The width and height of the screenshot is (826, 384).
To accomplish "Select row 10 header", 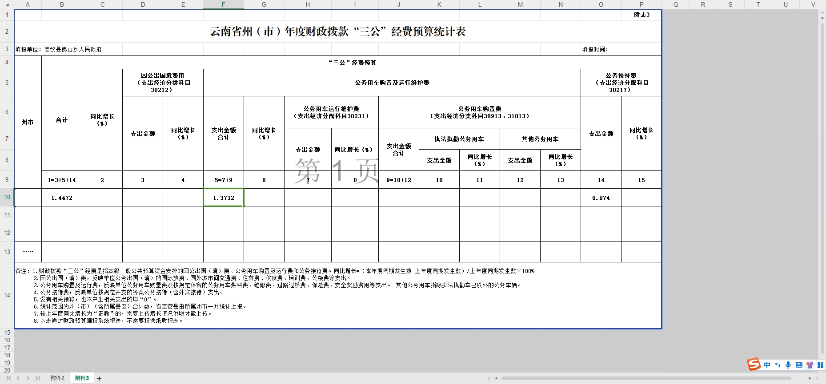I will click(x=7, y=198).
